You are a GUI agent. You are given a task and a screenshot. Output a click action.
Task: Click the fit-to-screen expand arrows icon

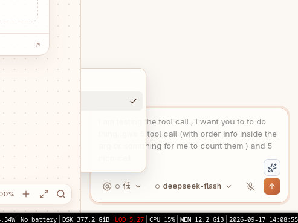[x=44, y=194]
